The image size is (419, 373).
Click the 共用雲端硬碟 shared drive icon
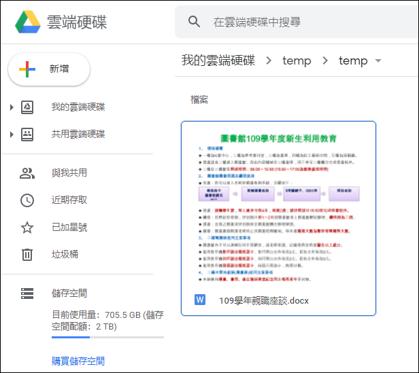click(27, 135)
